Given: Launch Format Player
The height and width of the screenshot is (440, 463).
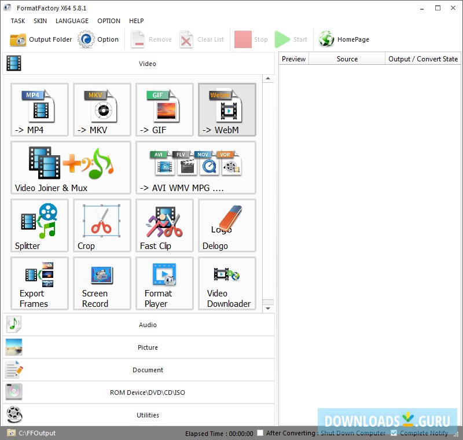Looking at the screenshot, I should click(164, 283).
